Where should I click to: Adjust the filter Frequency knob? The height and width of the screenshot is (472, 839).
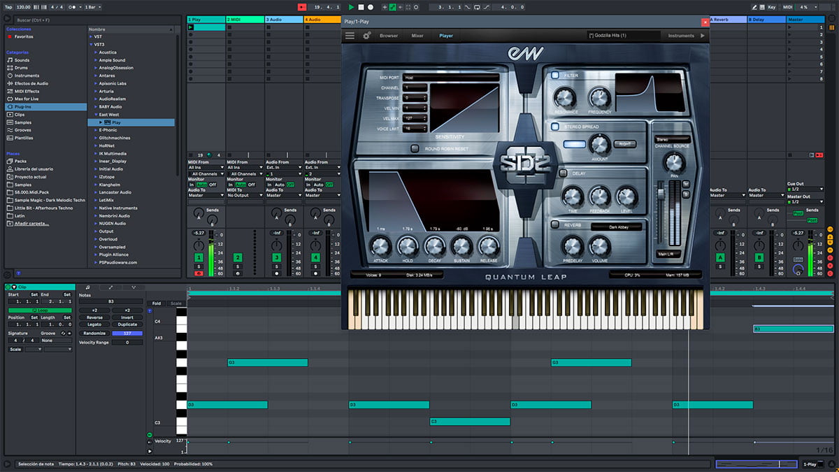[x=599, y=97]
